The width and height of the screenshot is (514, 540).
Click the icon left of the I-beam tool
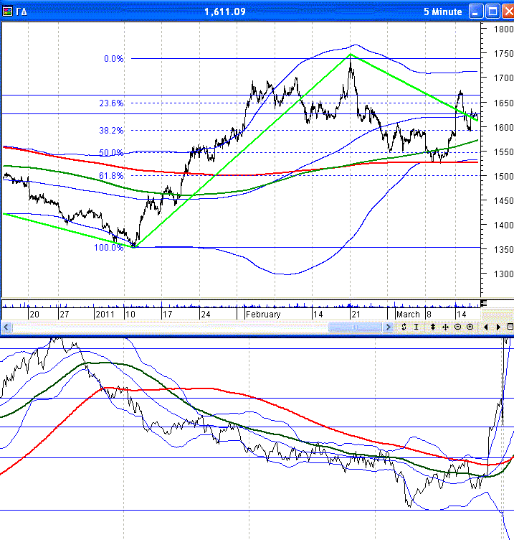click(x=404, y=327)
